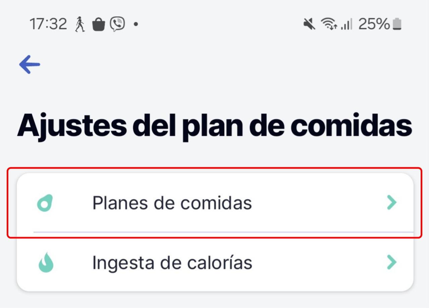Tap the flame icon beside Ingesta de calorías
Screen dimensions: 429x308
[x=46, y=262]
